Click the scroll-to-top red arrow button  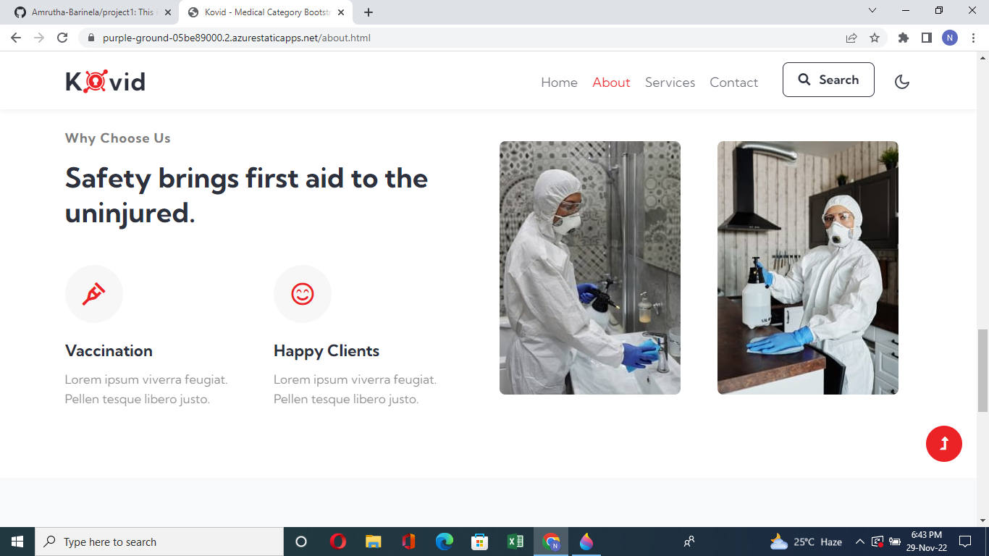[x=943, y=444]
